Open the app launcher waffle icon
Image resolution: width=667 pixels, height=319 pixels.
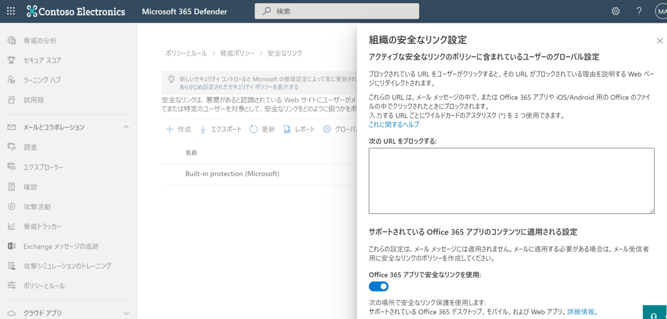tap(11, 11)
